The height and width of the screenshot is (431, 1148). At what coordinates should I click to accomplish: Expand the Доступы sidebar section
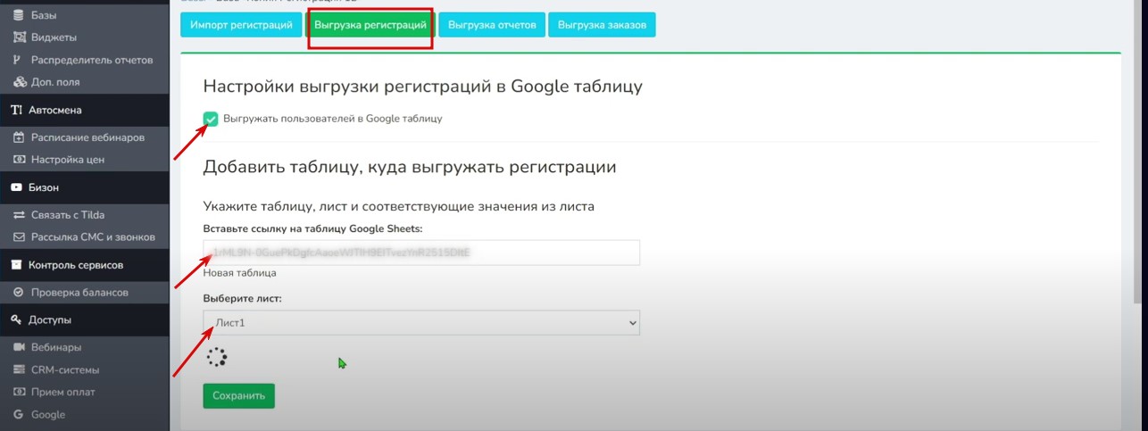click(x=50, y=319)
